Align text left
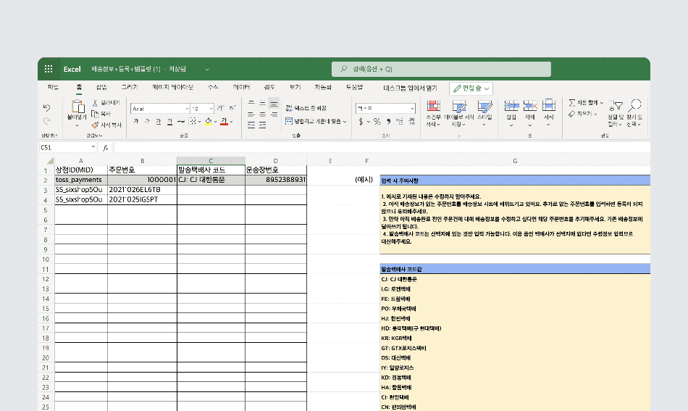This screenshot has width=688, height=411. click(x=251, y=115)
